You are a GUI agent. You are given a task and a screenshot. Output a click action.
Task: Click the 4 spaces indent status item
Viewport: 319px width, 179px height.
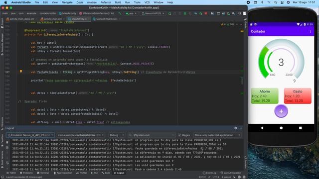pos(226,177)
